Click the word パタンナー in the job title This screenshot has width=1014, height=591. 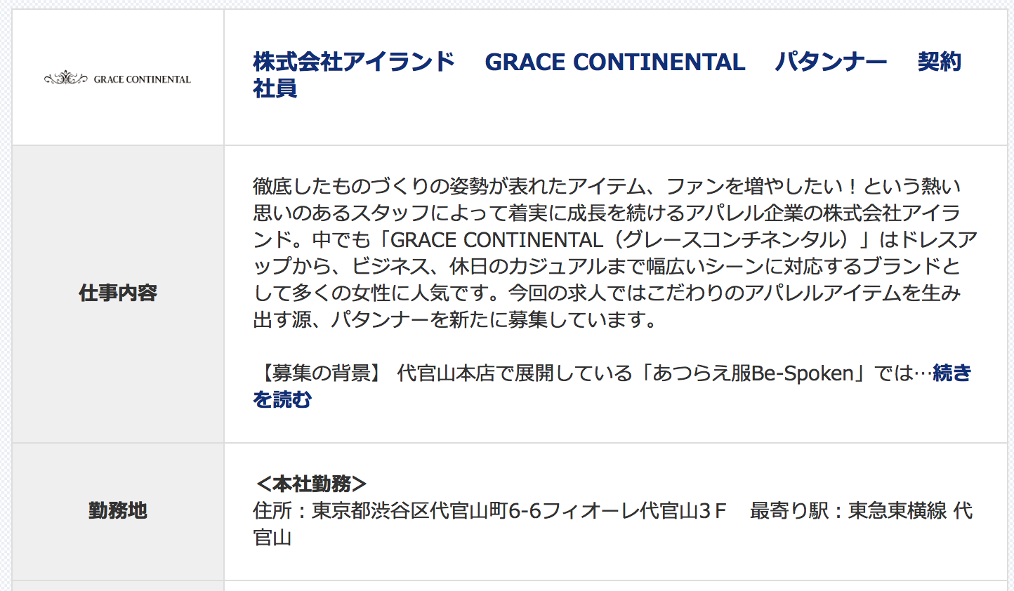(831, 62)
